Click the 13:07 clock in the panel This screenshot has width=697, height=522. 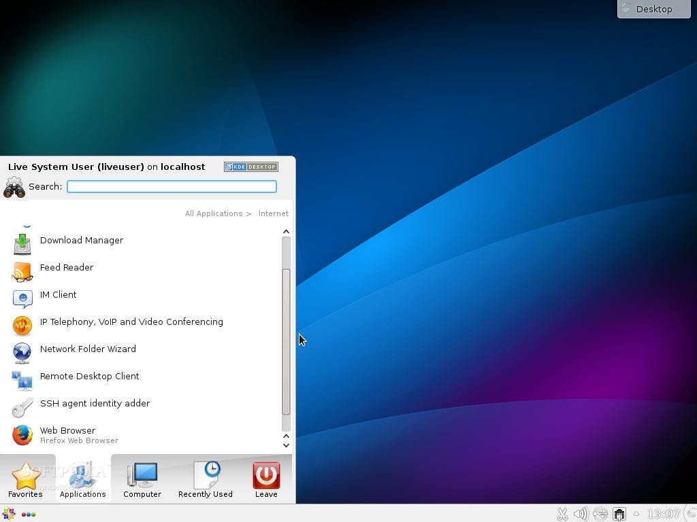(x=663, y=514)
